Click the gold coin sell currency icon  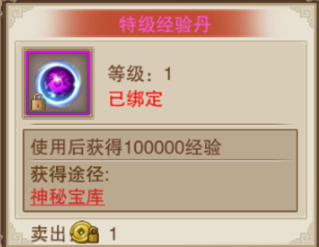pyautogui.click(x=81, y=232)
